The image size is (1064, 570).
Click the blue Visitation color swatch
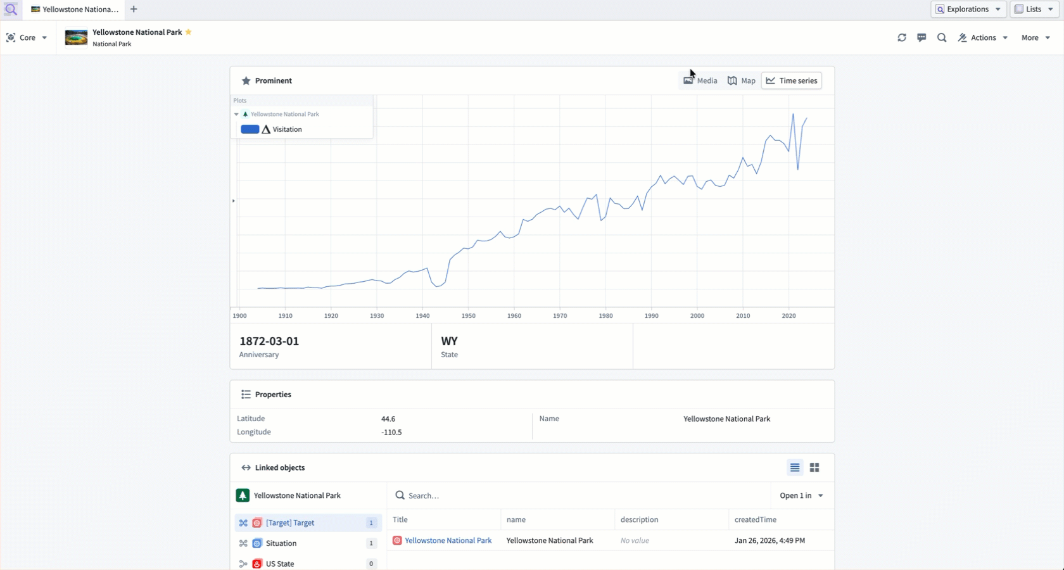[x=250, y=129]
